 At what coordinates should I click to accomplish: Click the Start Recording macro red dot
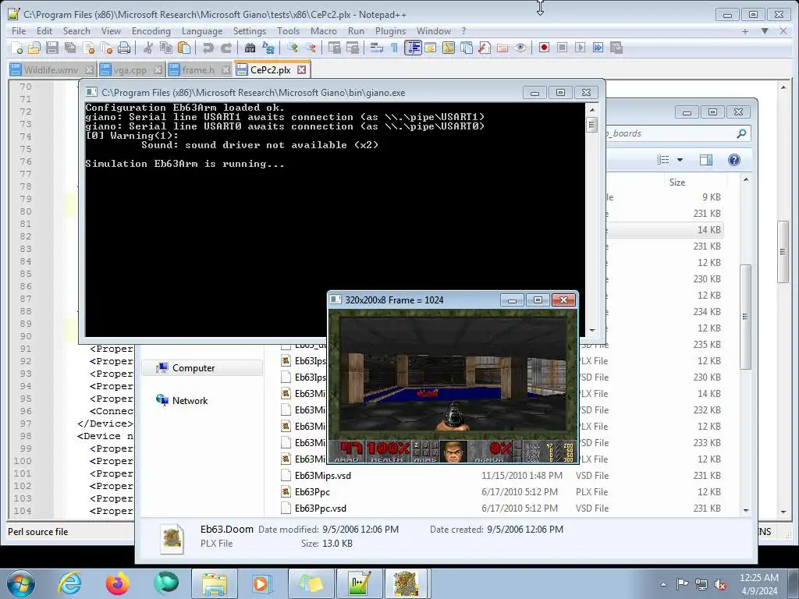[544, 48]
